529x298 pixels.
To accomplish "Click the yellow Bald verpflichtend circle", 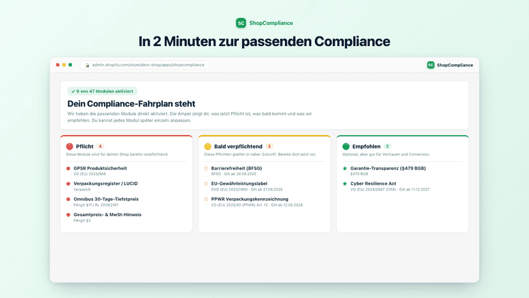I will click(x=208, y=146).
